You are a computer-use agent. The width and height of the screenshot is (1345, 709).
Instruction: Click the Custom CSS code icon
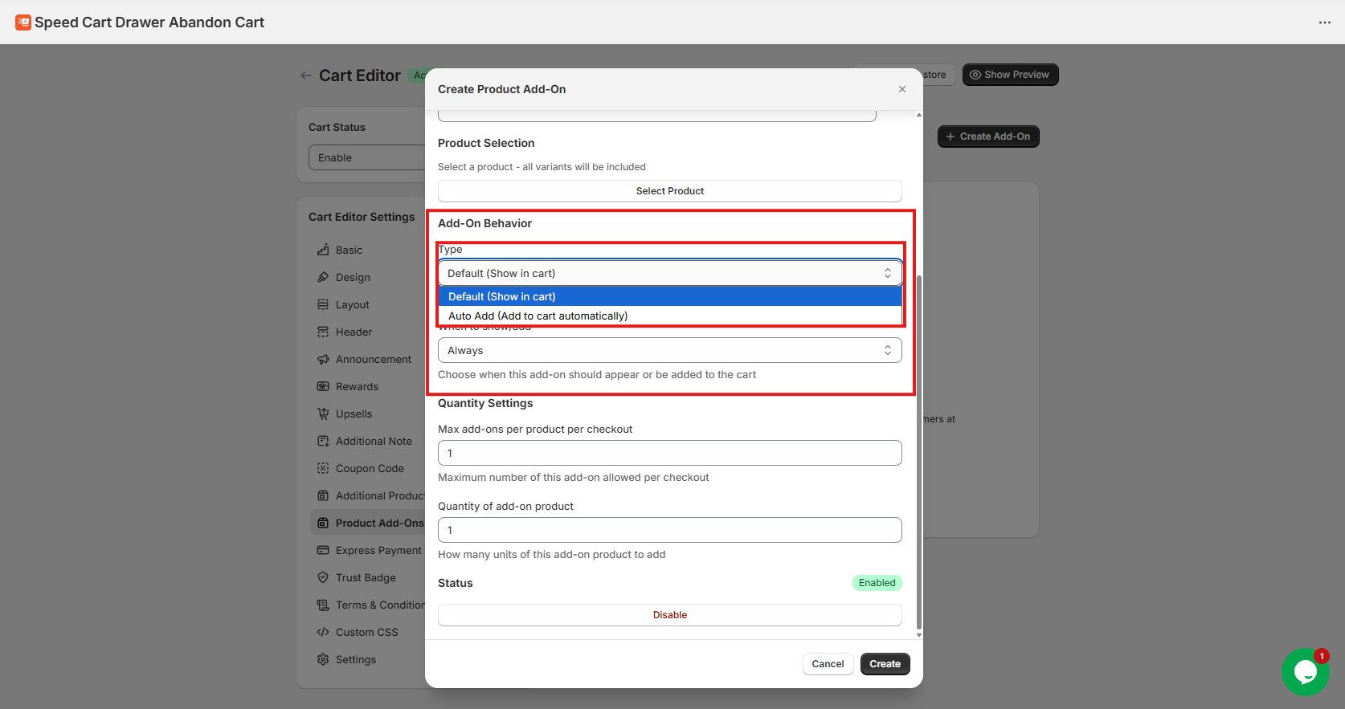click(x=323, y=632)
